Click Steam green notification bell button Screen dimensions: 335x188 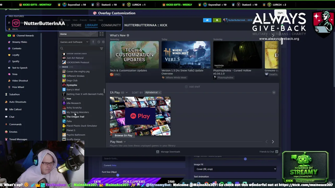coord(217,20)
